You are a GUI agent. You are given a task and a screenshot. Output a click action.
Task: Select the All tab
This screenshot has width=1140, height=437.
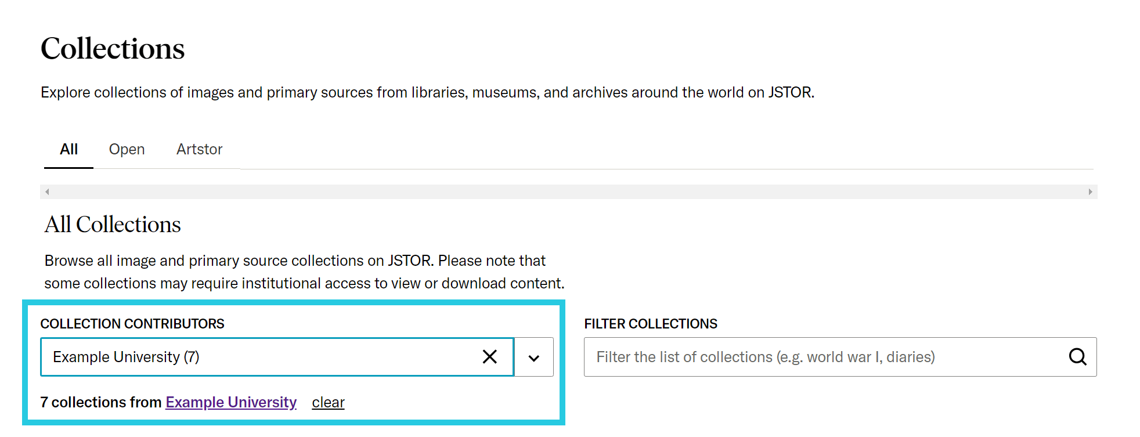point(68,149)
